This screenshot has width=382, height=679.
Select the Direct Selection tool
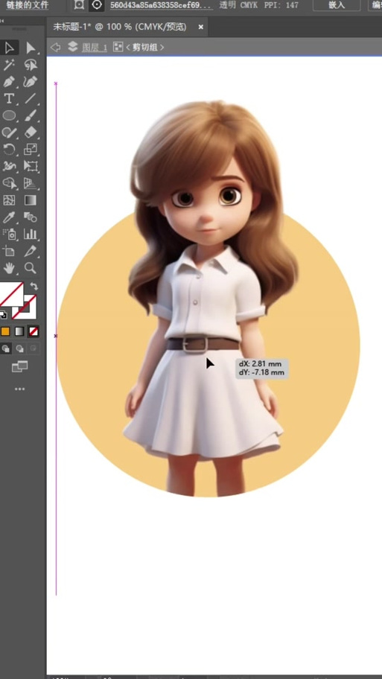click(x=31, y=48)
